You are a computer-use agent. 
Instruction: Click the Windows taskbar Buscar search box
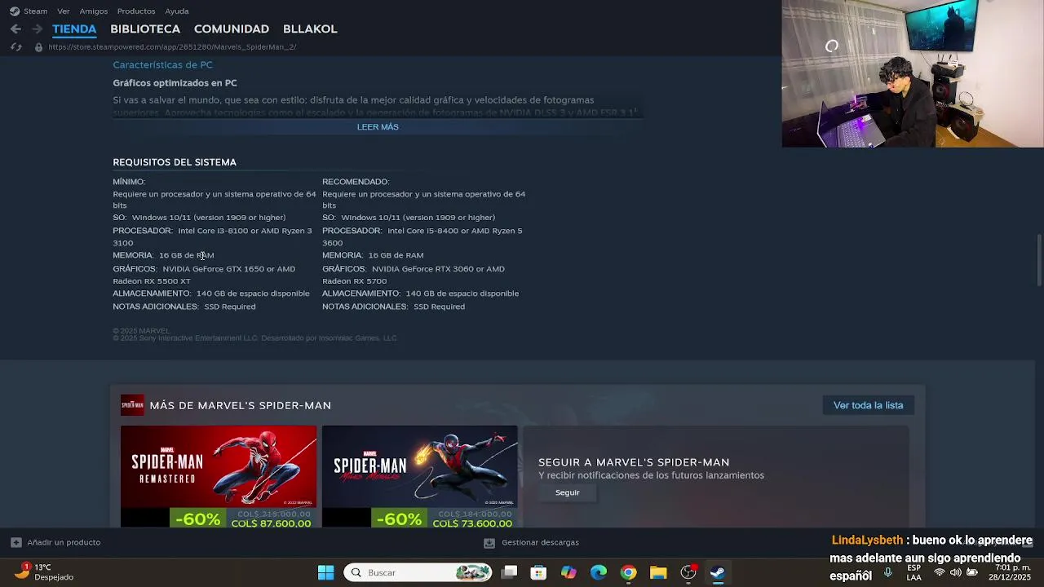[x=418, y=572]
